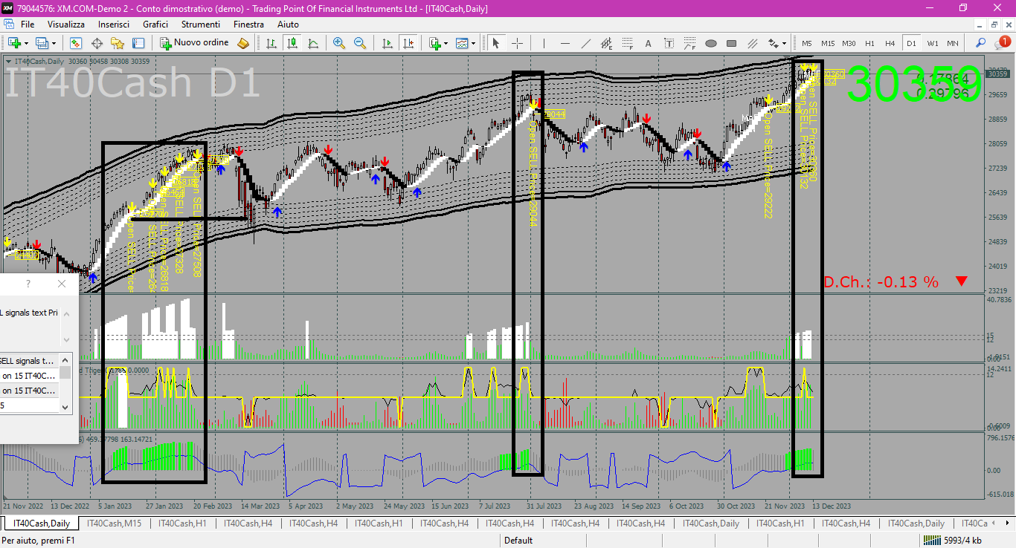Select the rectangle drawing tool
This screenshot has height=548, width=1016.
tap(732, 43)
